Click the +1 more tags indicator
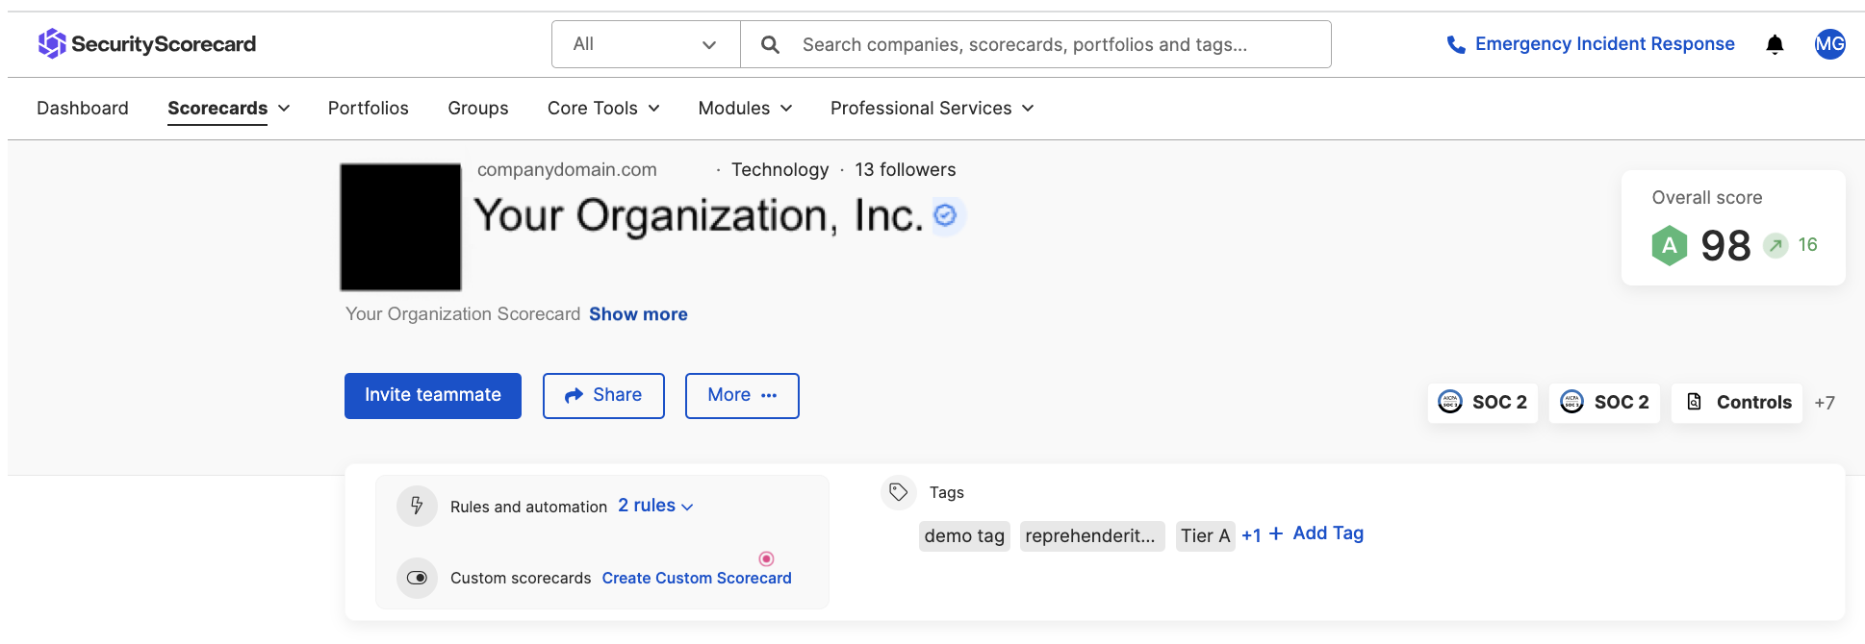 1251,536
